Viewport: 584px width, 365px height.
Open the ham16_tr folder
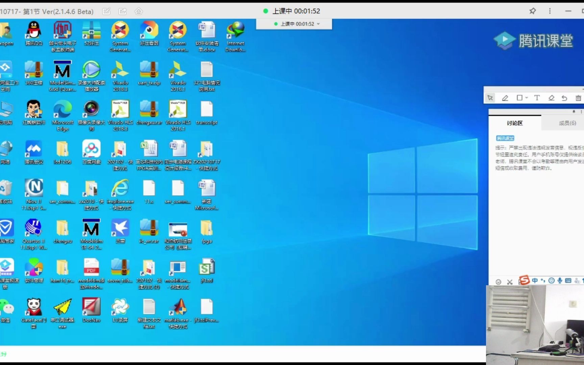click(63, 271)
